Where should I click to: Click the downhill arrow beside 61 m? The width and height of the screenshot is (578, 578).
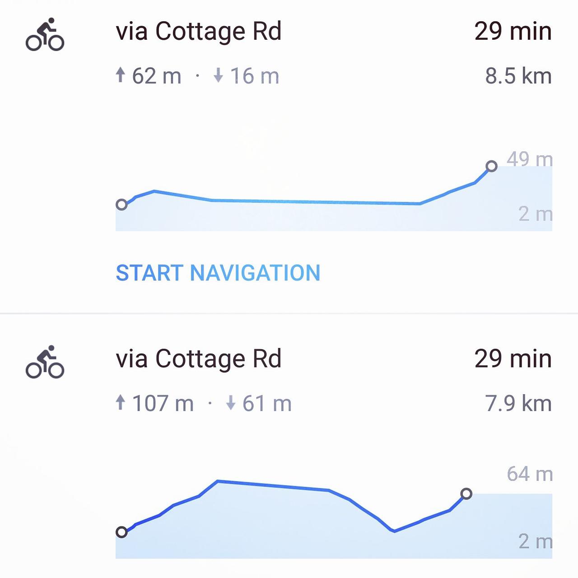coord(231,402)
